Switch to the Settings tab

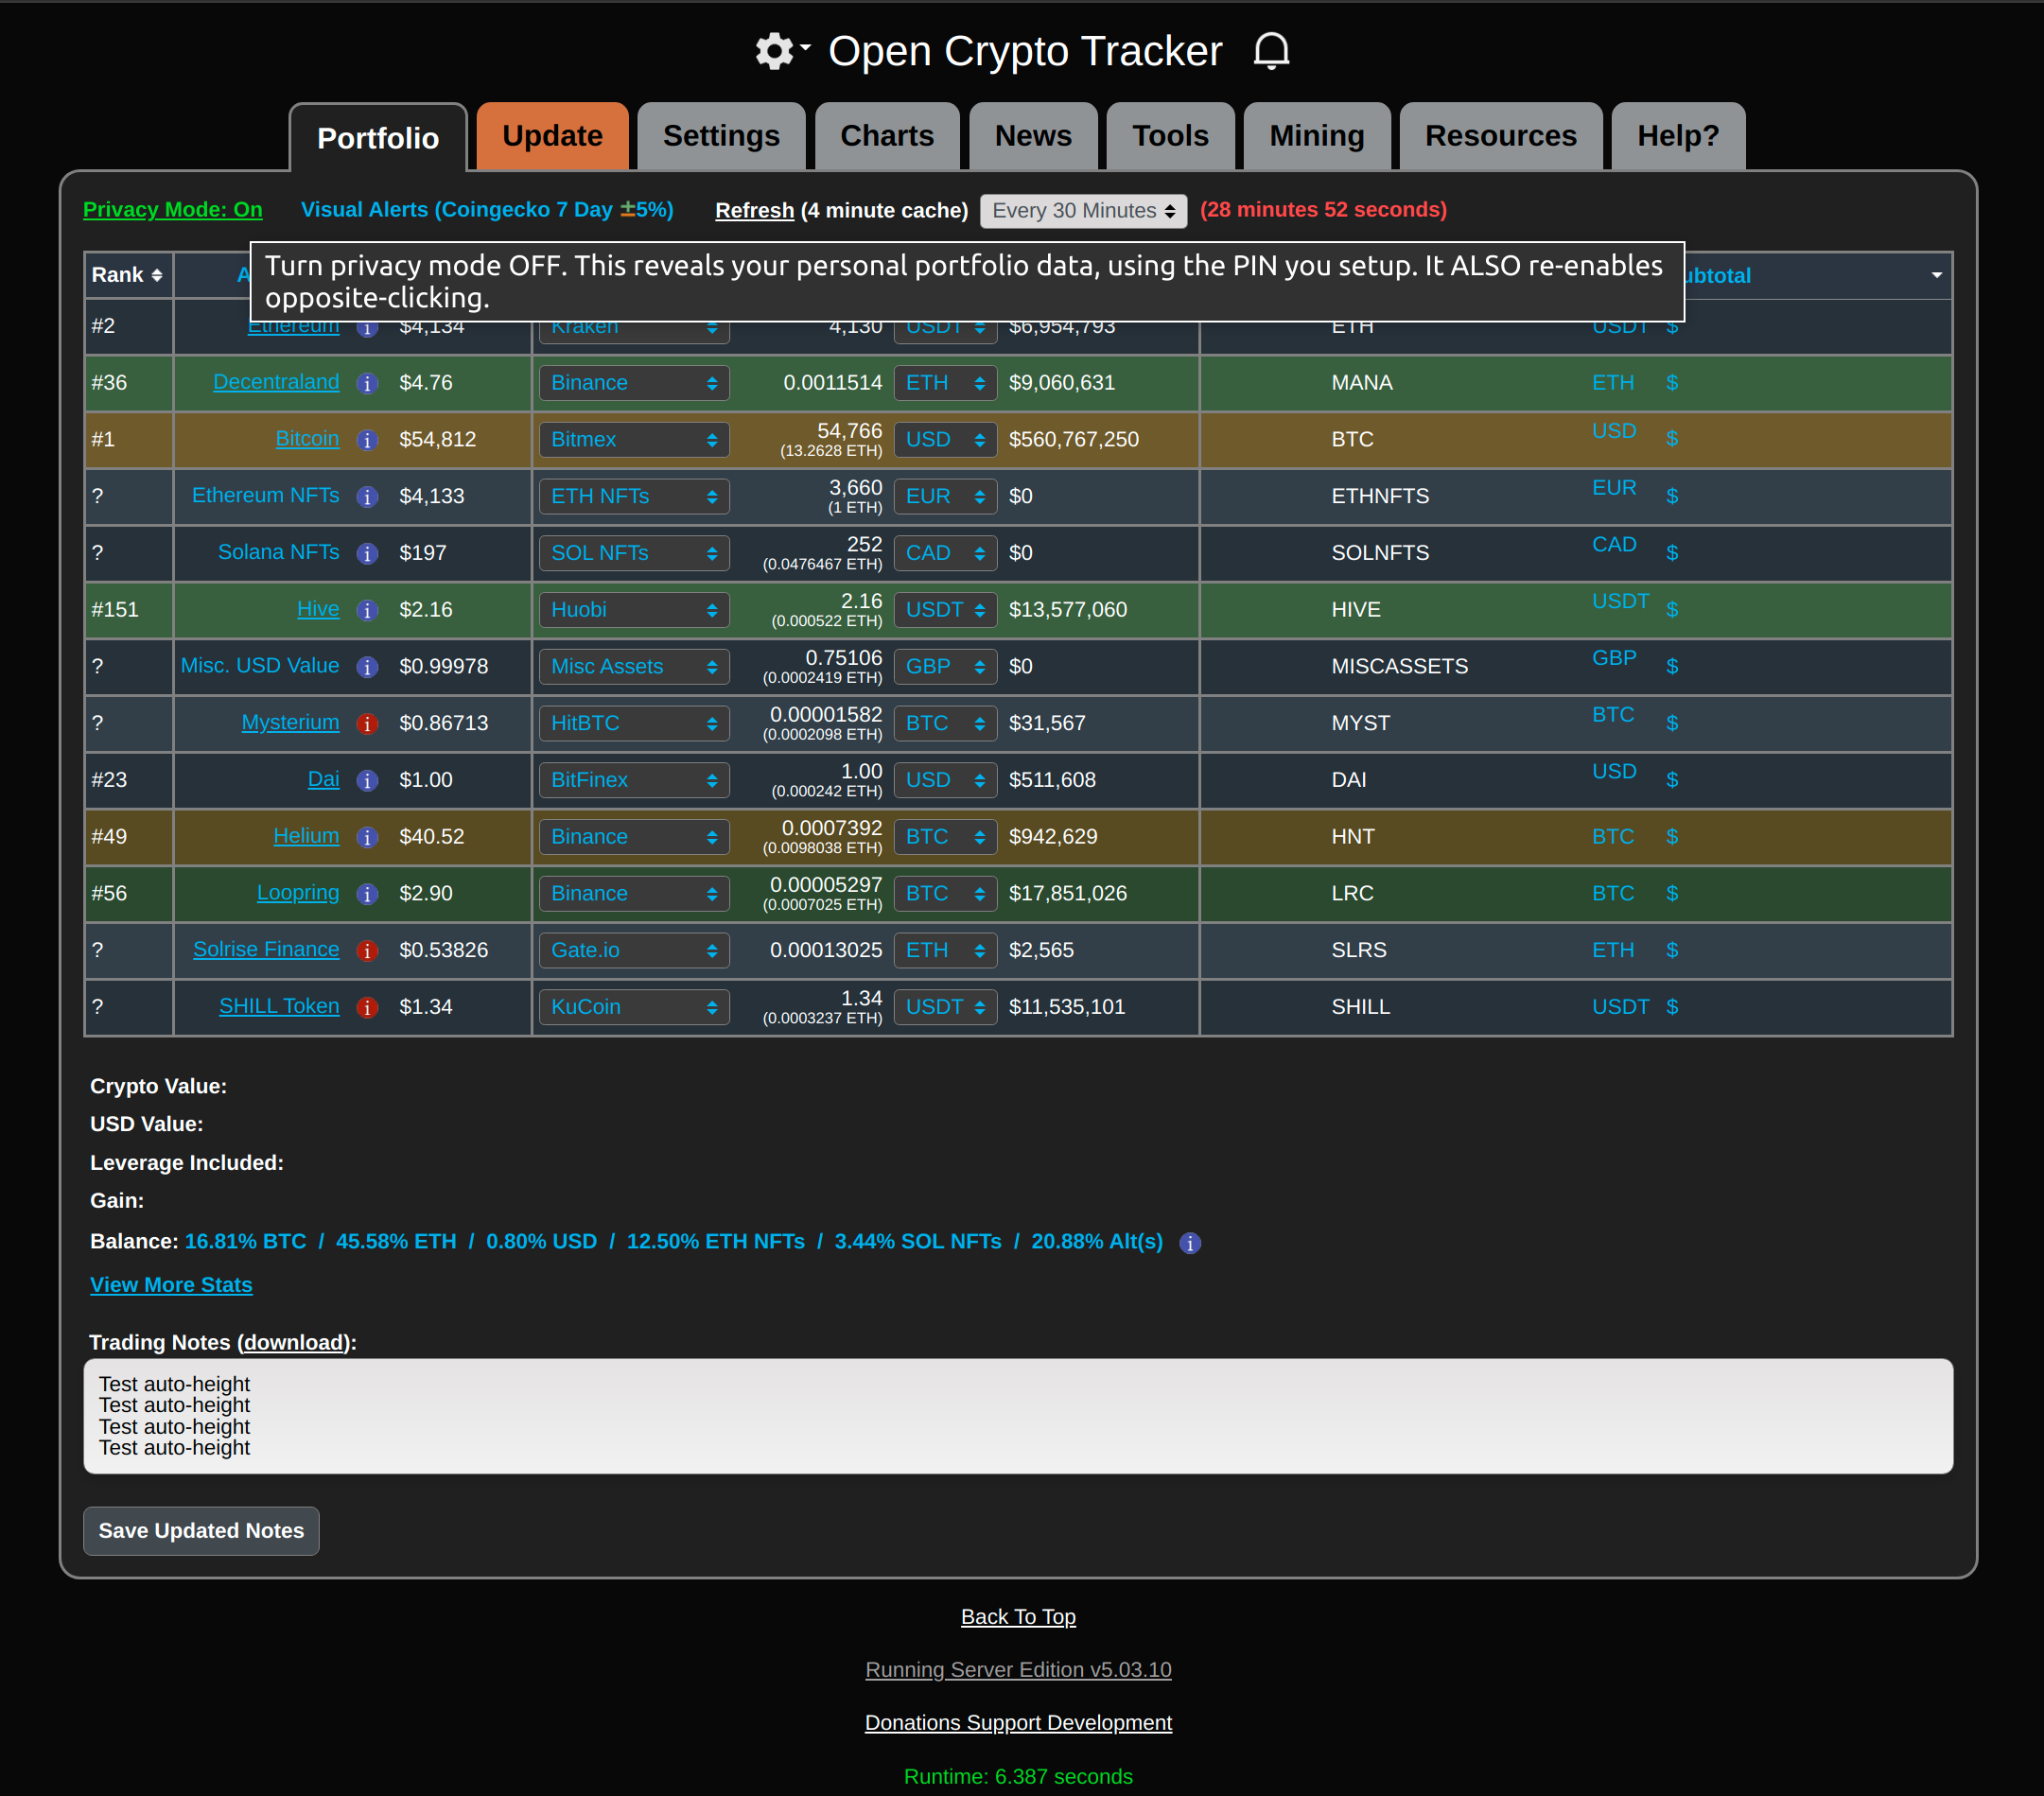pyautogui.click(x=721, y=136)
